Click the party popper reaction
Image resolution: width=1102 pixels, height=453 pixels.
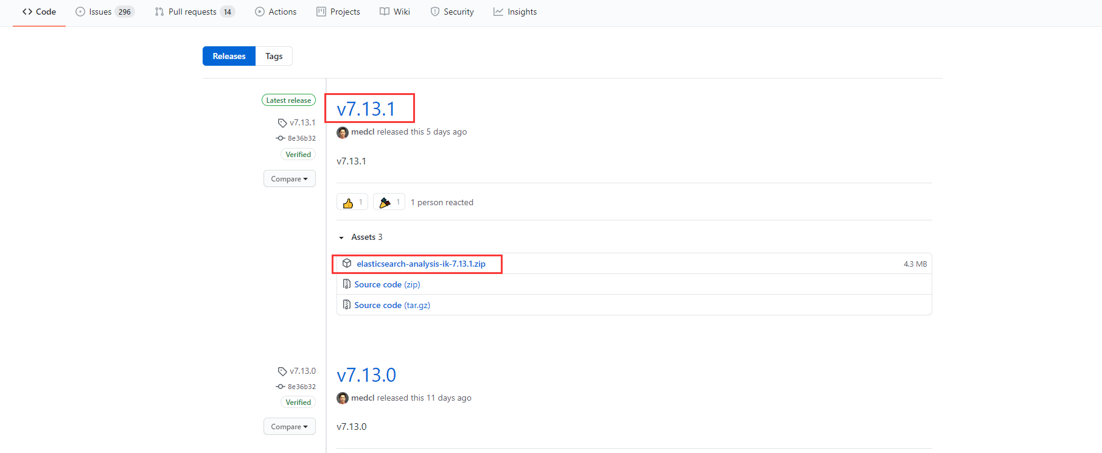(x=389, y=202)
